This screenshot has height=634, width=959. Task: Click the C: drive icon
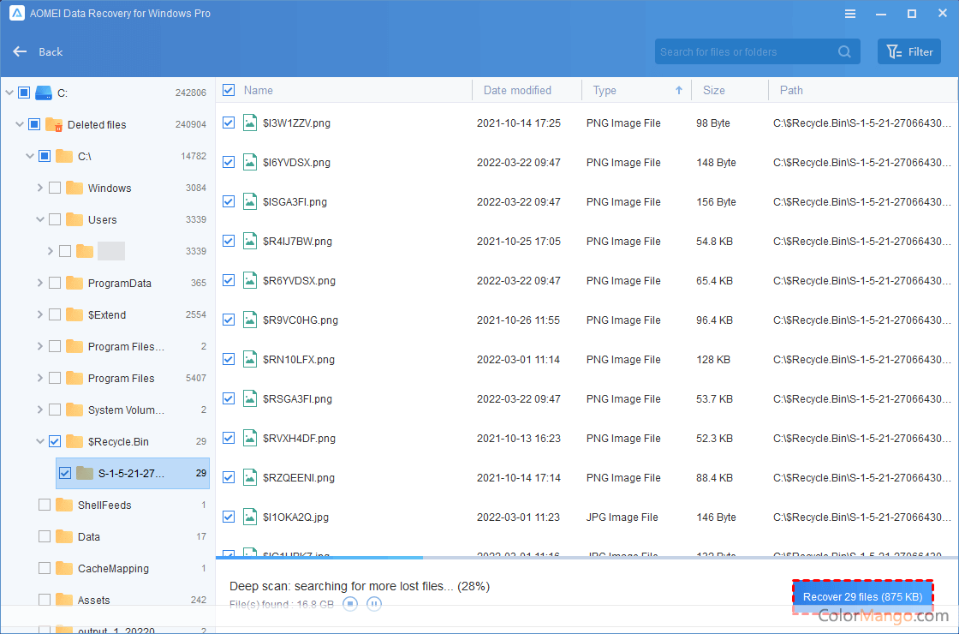[44, 93]
